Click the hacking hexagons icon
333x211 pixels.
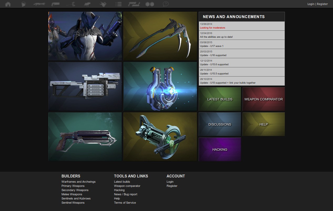pos(150,4)
